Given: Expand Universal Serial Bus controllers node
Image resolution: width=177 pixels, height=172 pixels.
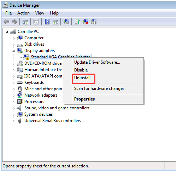Looking at the screenshot, I should click(x=13, y=121).
